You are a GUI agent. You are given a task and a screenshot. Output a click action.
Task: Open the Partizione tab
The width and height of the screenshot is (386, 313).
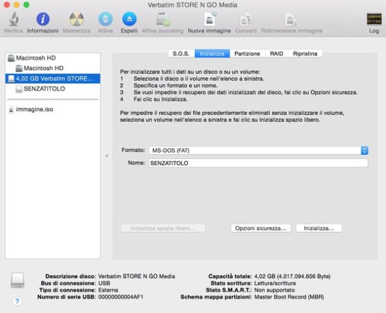click(247, 53)
